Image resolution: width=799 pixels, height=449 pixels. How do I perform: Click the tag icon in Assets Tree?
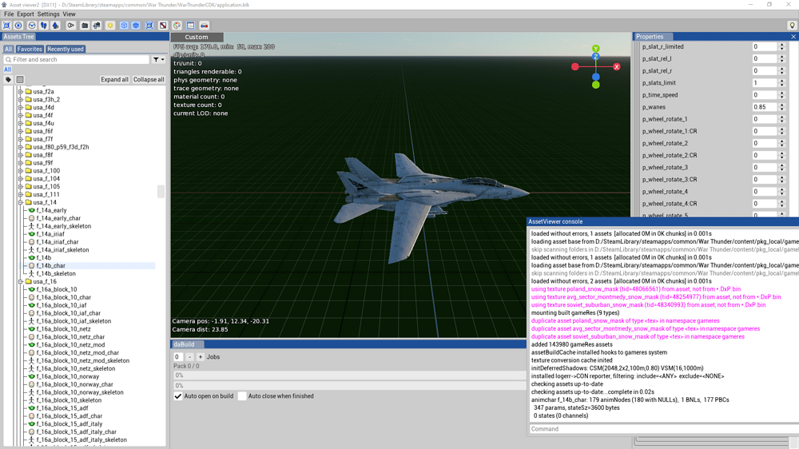[x=8, y=80]
